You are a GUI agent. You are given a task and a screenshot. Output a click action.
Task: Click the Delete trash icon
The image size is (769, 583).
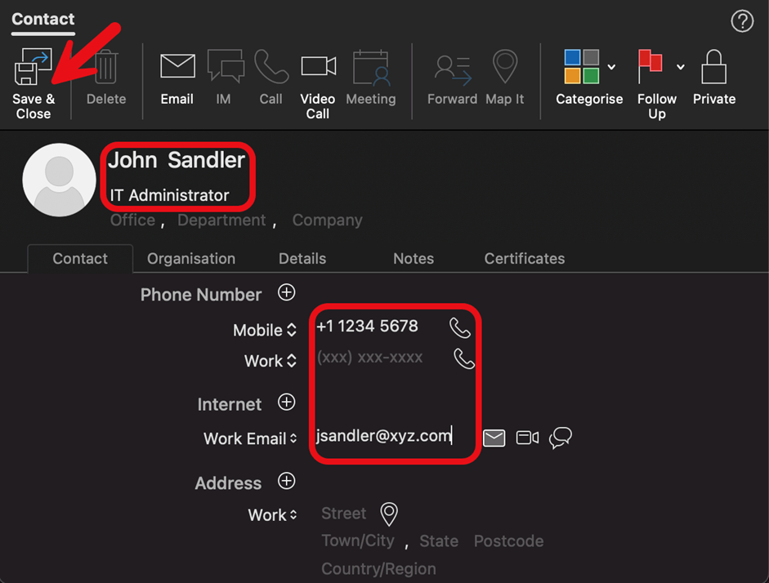click(105, 67)
